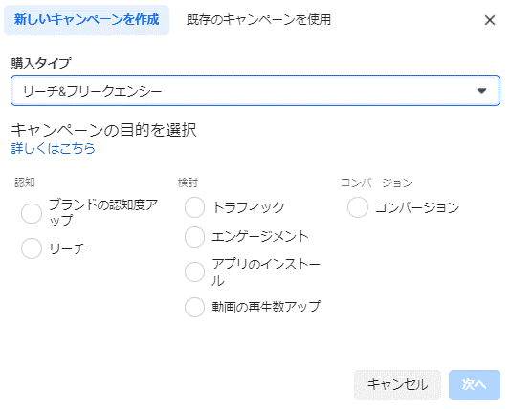Click the 動画の再生数アップ label text
Viewport: 511px width, 409px height.
(x=266, y=307)
